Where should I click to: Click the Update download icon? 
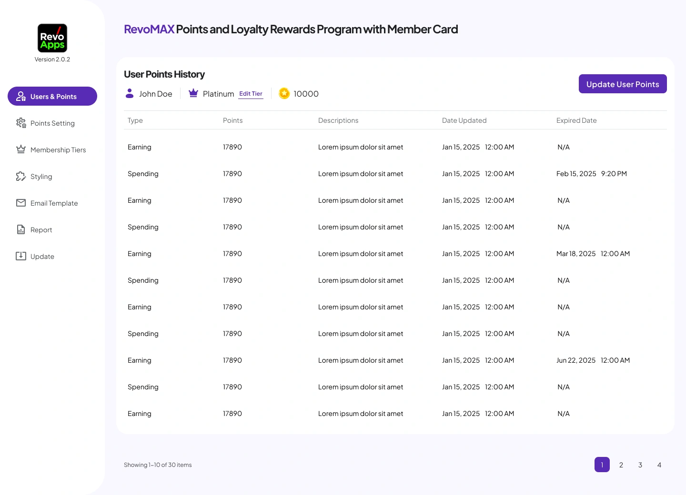(x=21, y=256)
